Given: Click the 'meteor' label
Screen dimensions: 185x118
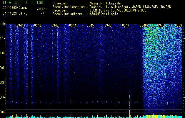Looking at the screenshot, I should 42,9.
